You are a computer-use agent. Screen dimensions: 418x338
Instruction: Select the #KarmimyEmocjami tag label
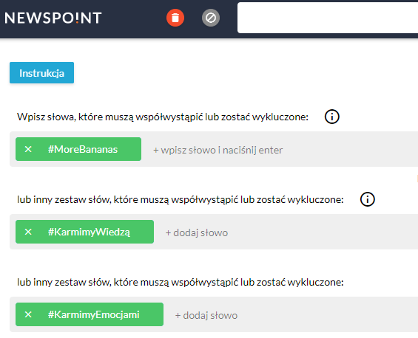[x=93, y=314]
